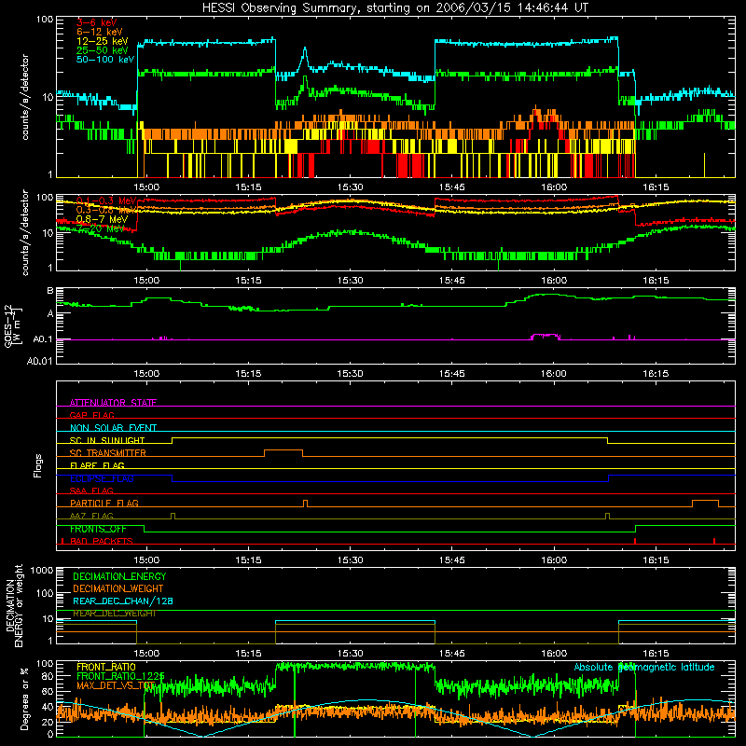The width and height of the screenshot is (746, 746).
Task: Click the ATTENUATOR_STATE flag label
Action: point(113,403)
